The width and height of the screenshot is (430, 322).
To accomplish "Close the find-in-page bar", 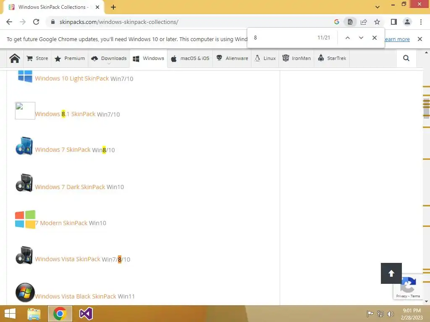I will [374, 38].
